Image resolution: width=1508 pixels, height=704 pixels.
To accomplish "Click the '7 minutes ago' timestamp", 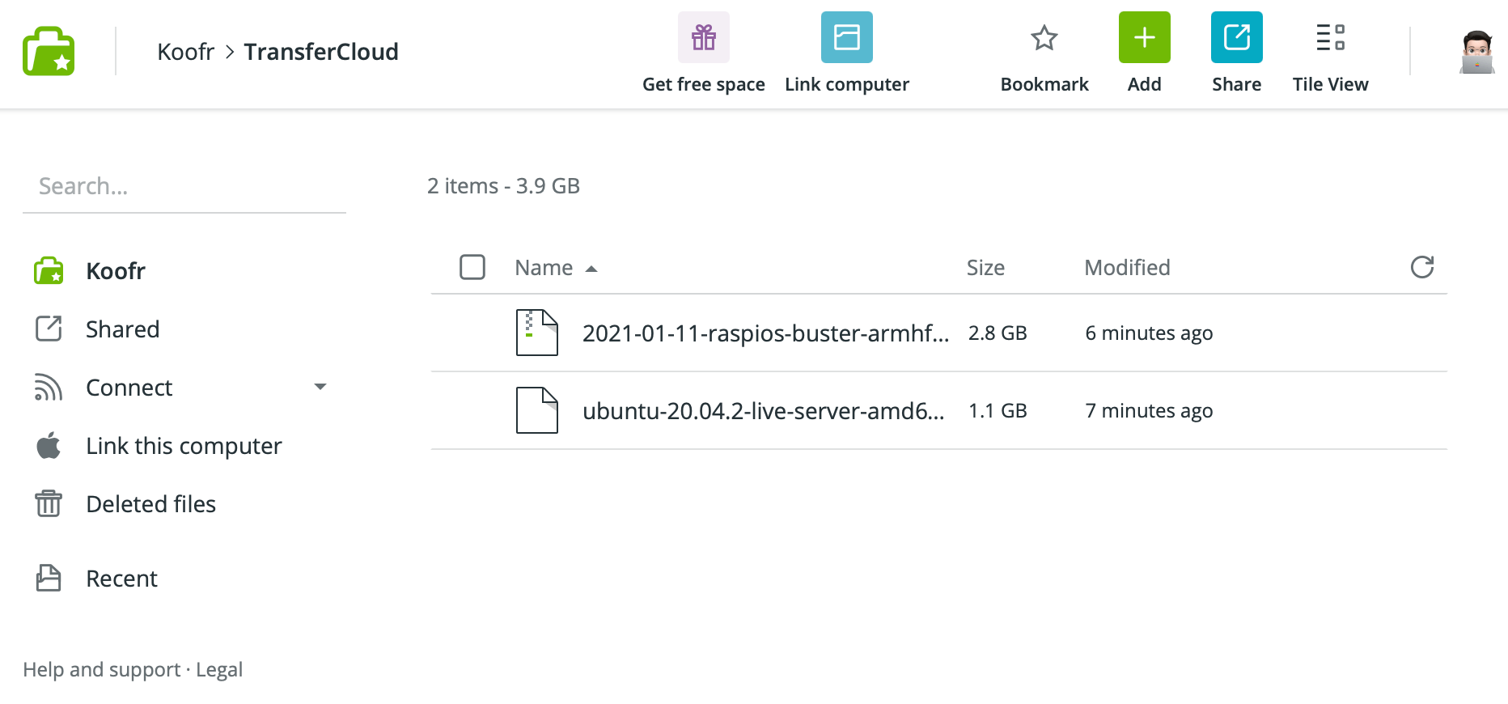I will point(1149,411).
